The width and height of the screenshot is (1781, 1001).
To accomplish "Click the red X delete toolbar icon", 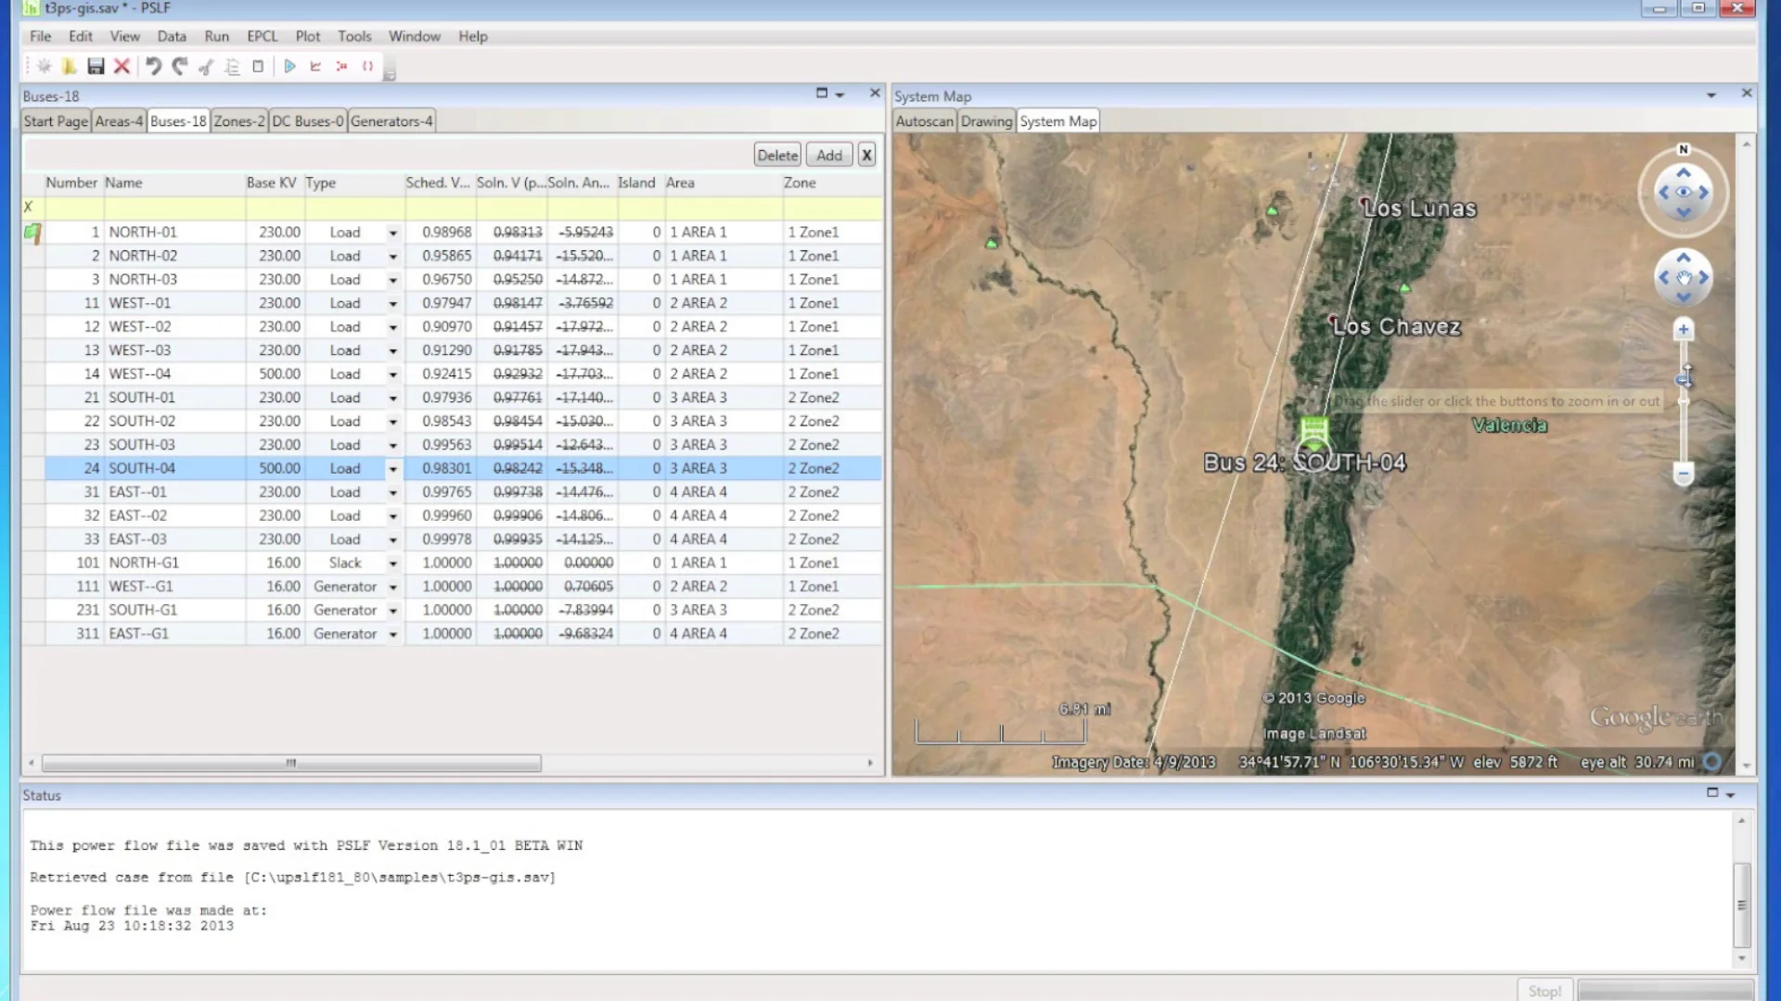I will click(x=122, y=66).
